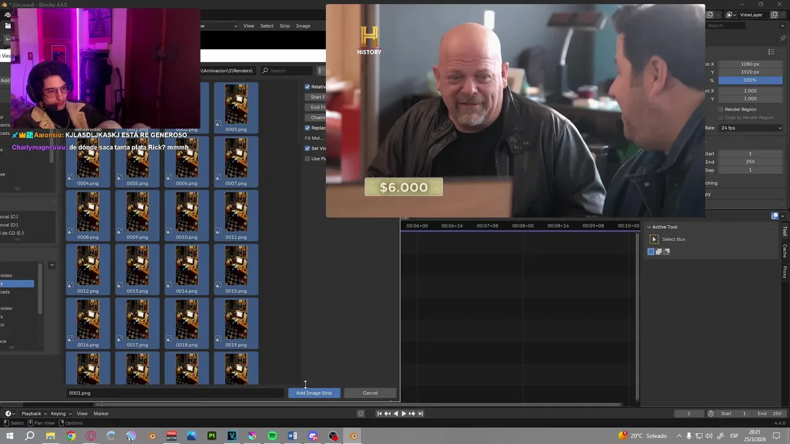Toggle the auto keying record button
Image resolution: width=790 pixels, height=444 pixels.
point(361,414)
